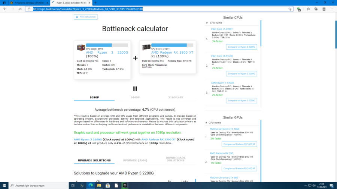Screen dimensions: 337x189
Task: Stop loading the page
Action: pos(20,9)
